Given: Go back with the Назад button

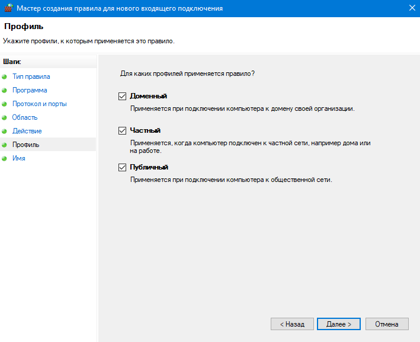Looking at the screenshot, I should click(x=291, y=324).
